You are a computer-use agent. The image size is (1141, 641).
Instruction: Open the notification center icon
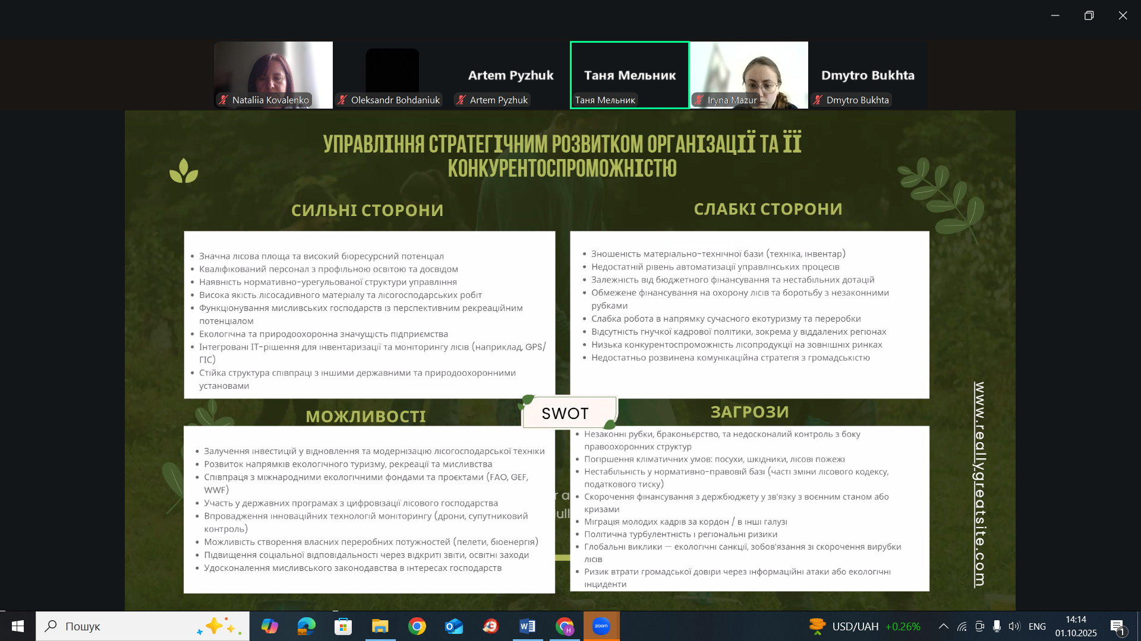pos(1117,627)
